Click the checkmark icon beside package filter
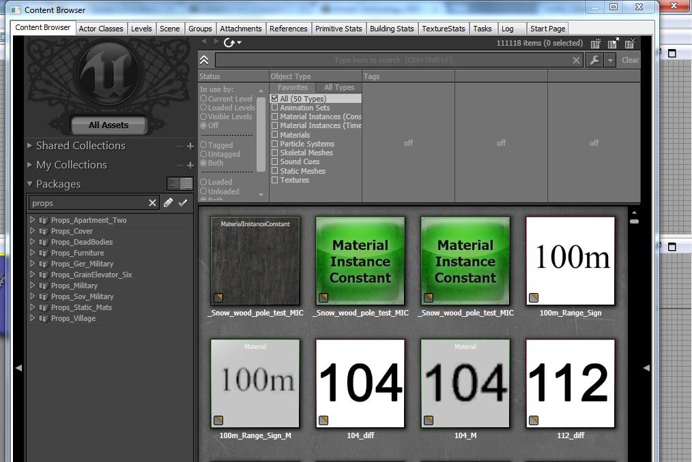This screenshot has width=692, height=462. point(183,203)
